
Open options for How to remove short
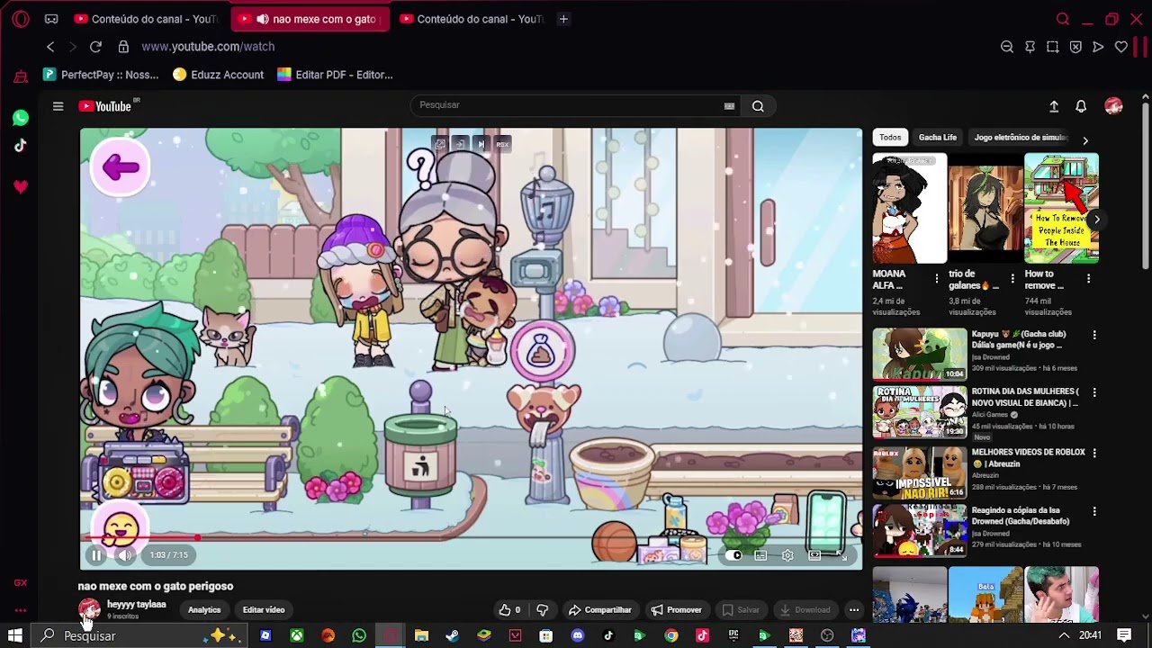point(1089,279)
